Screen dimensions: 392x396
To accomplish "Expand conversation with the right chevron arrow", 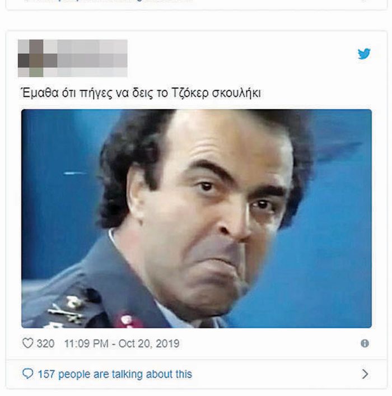I will tap(365, 374).
